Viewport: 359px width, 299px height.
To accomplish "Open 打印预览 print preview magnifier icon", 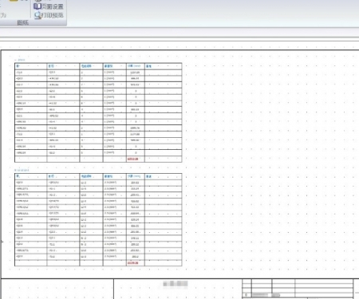I will point(37,15).
